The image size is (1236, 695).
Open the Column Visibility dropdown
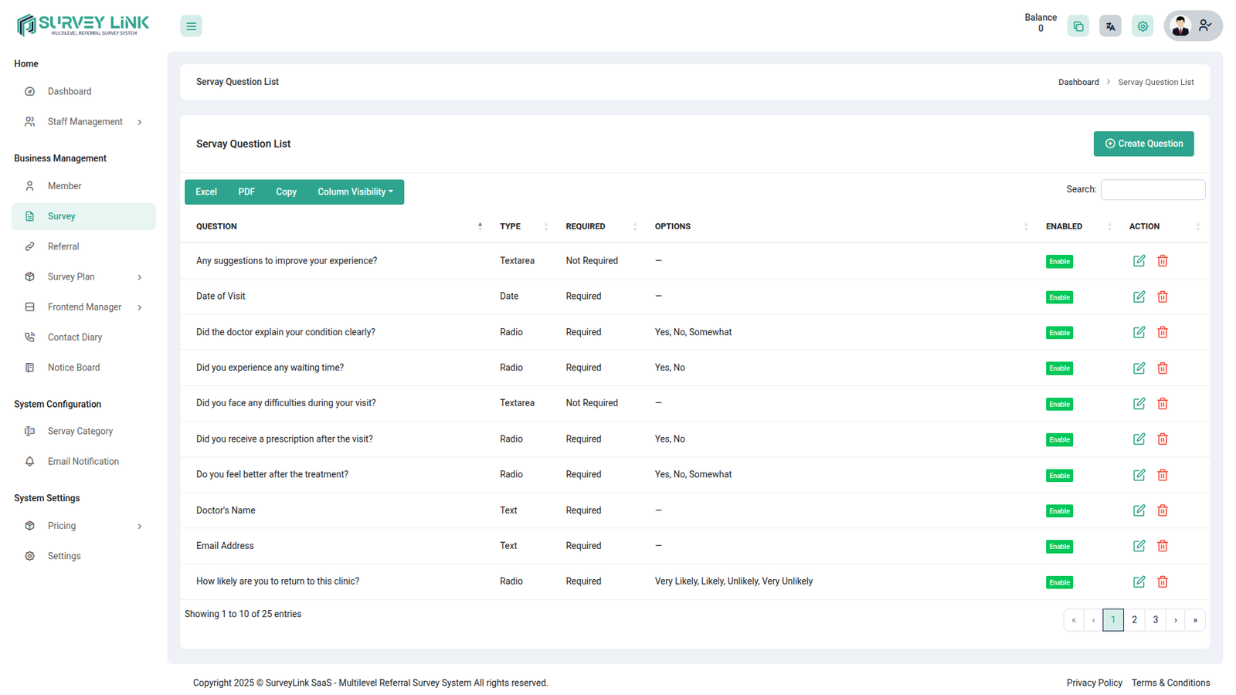pos(355,192)
